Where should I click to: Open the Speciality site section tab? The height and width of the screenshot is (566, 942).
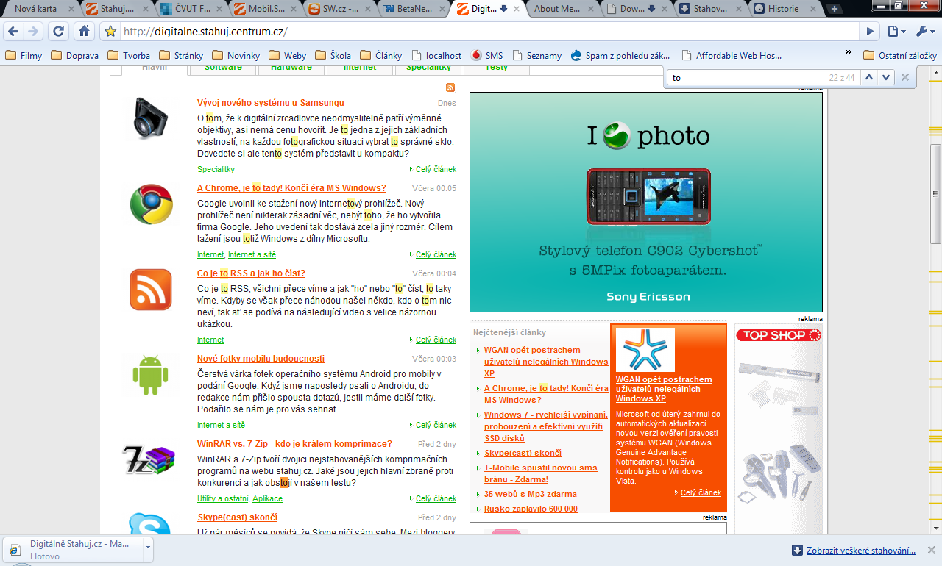click(428, 69)
